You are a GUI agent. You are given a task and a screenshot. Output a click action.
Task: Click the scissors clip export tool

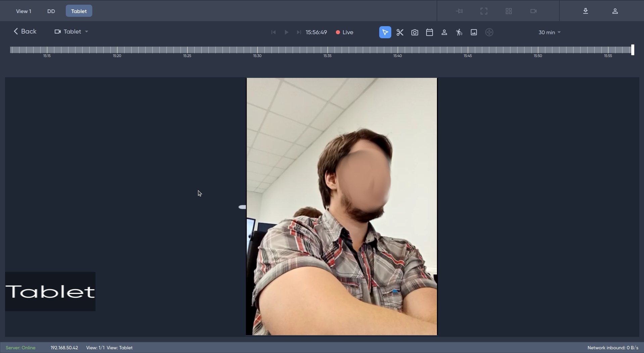coord(400,32)
